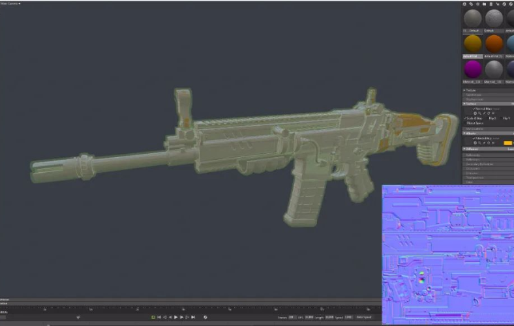This screenshot has width=514, height=326.
Task: Click the Frames input field
Action: (292, 317)
